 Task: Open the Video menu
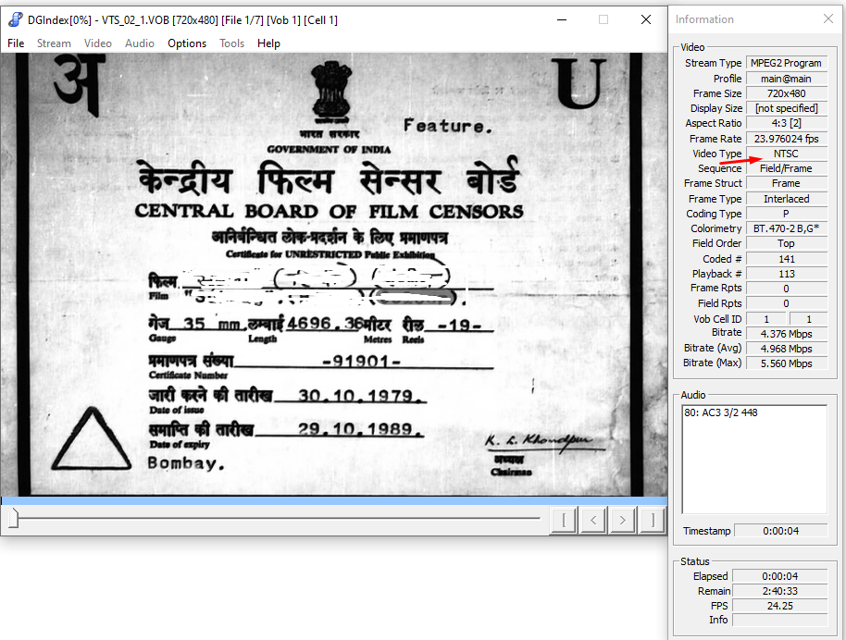pyautogui.click(x=98, y=43)
